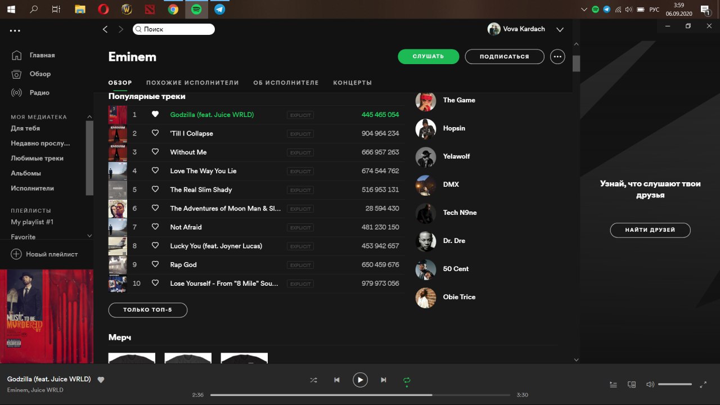Open the connect-to-device picker
Image resolution: width=720 pixels, height=405 pixels.
tap(632, 385)
